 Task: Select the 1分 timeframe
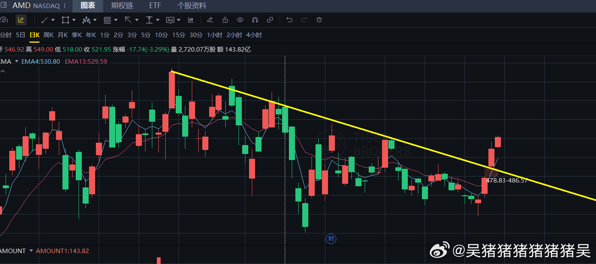(105, 35)
